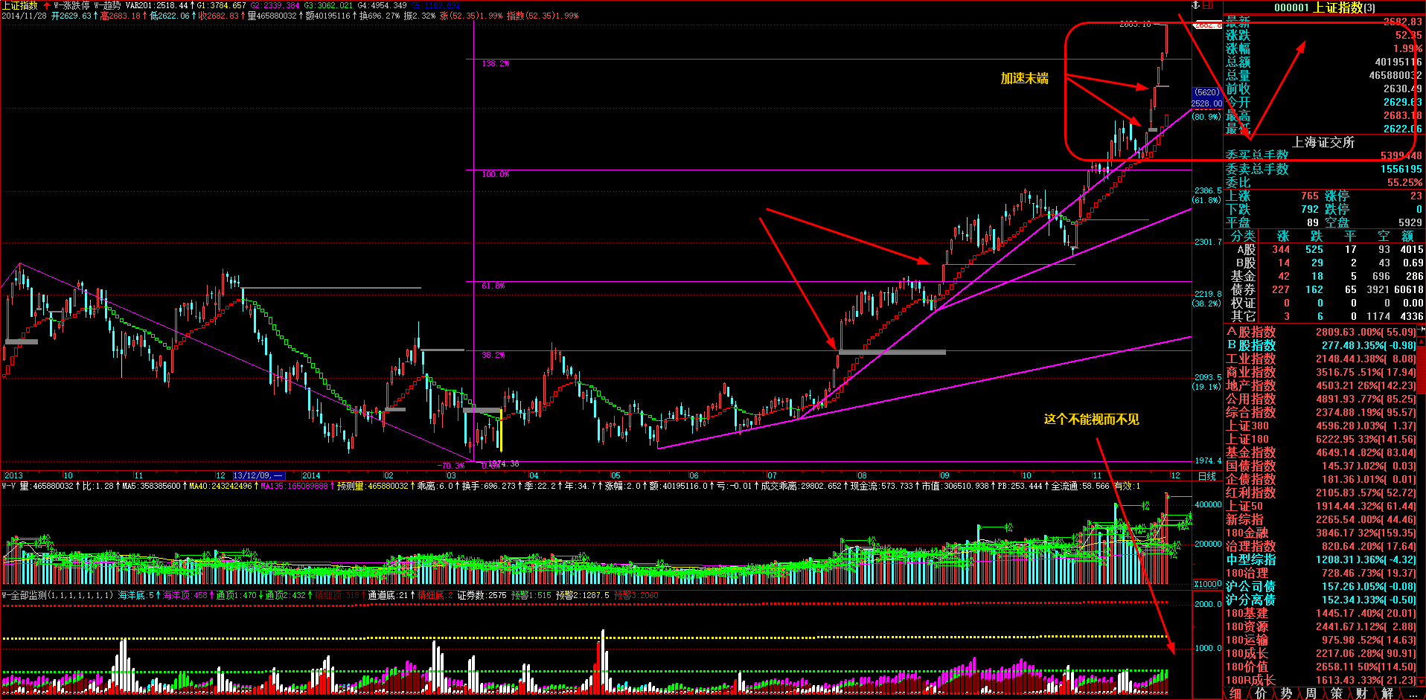Expand more tabs via the ... button

pos(1413,693)
